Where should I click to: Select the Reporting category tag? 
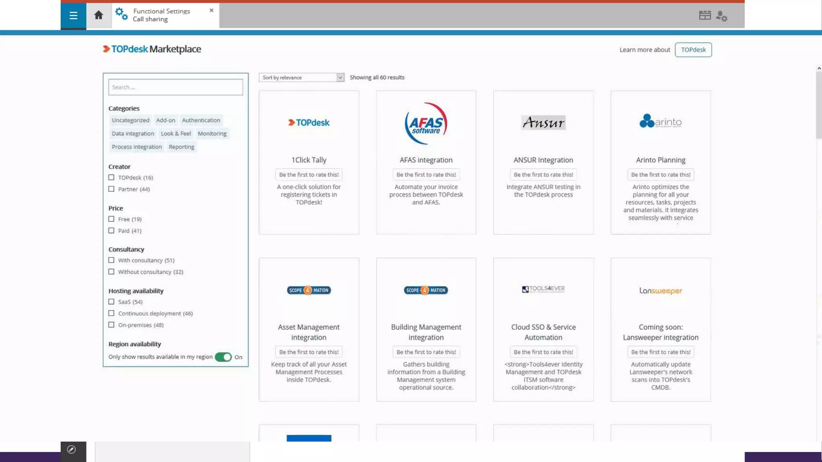coord(181,147)
